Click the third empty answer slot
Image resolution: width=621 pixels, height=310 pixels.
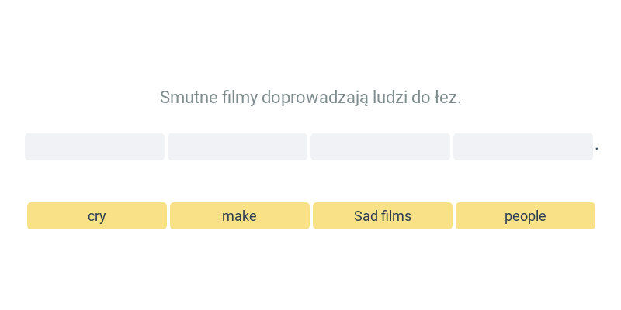click(x=380, y=146)
